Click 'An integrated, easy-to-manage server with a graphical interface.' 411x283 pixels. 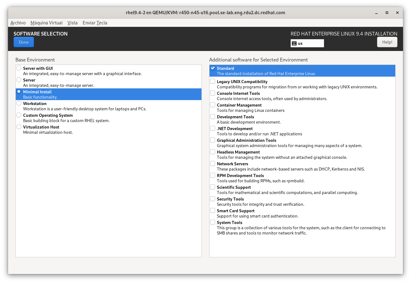tap(82, 74)
